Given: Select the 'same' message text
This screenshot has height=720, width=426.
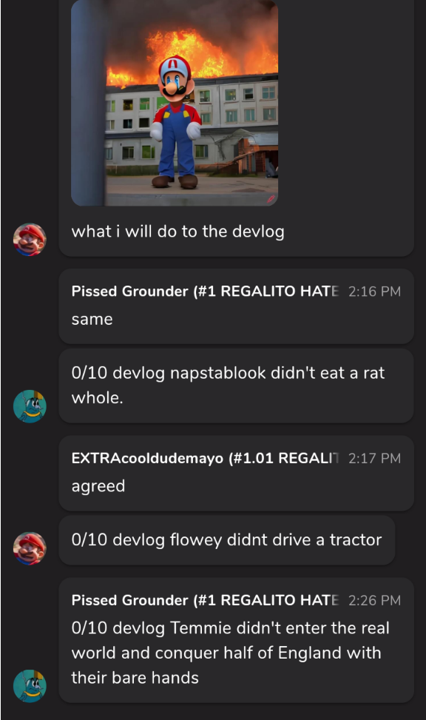Looking at the screenshot, I should click(92, 319).
